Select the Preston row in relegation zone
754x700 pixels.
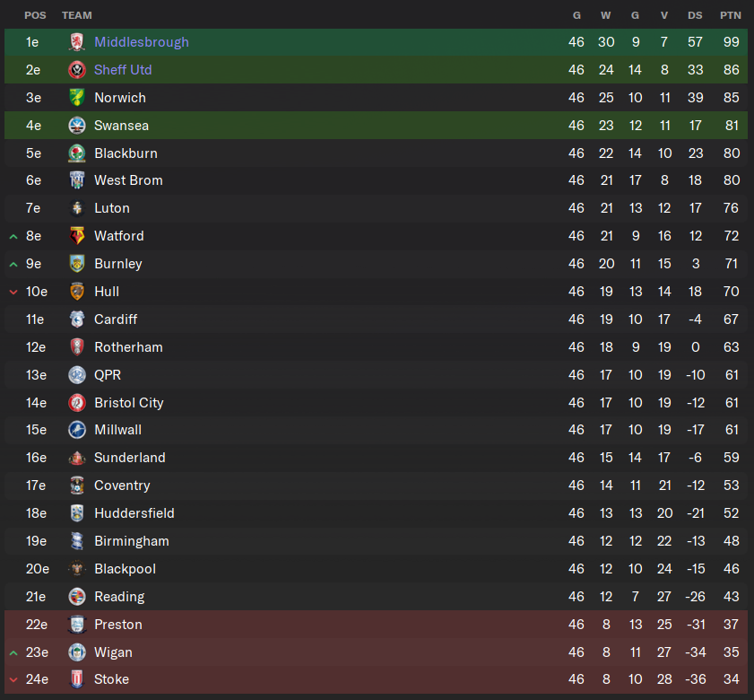click(x=376, y=625)
